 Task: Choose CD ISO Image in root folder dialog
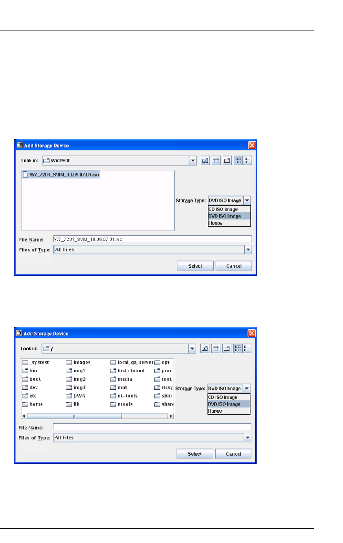click(229, 397)
